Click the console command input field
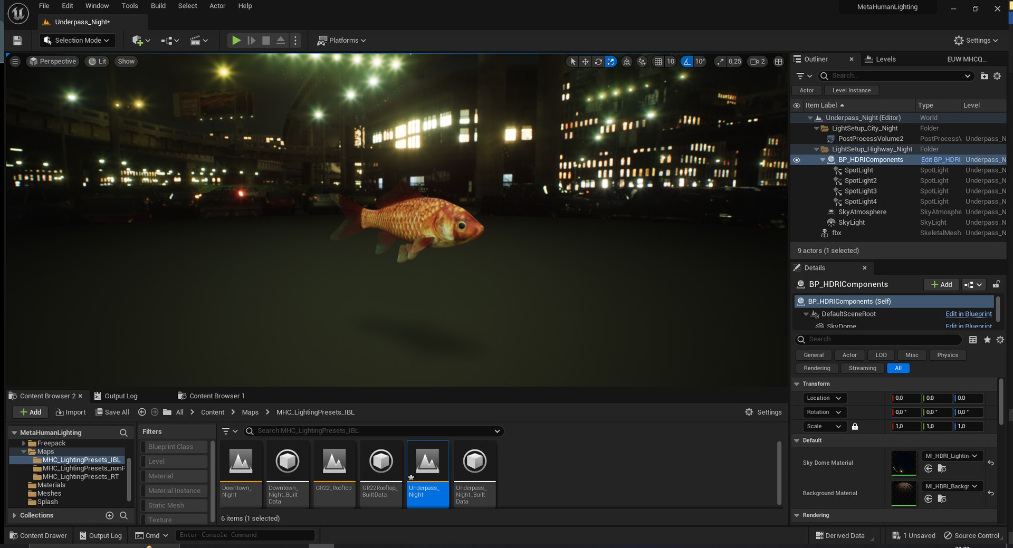The height and width of the screenshot is (548, 1013). [x=245, y=535]
